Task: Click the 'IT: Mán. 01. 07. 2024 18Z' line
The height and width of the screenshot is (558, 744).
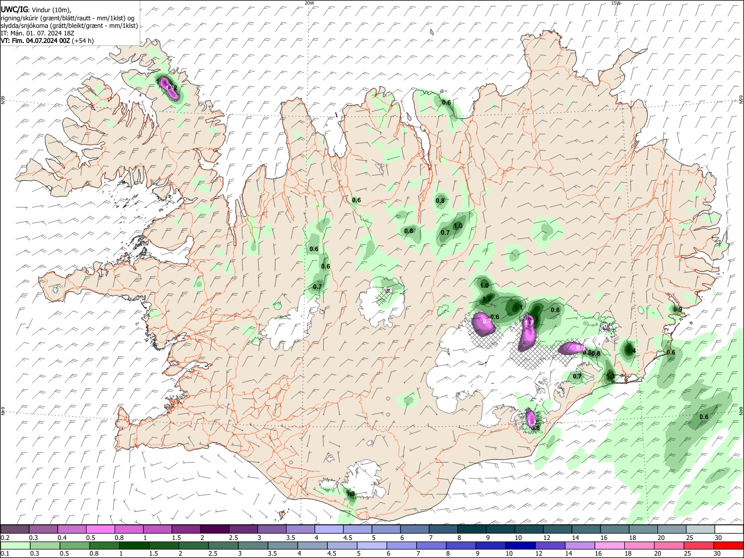Action: pyautogui.click(x=39, y=33)
